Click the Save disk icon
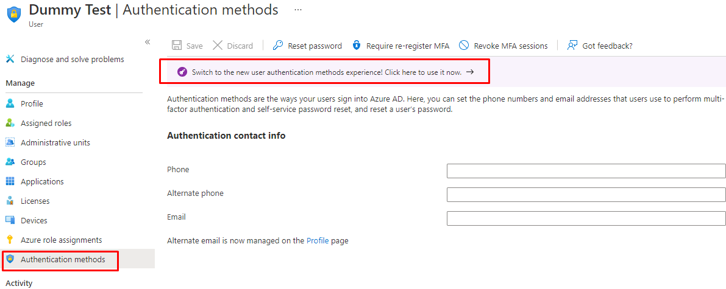Screen dimensions: 726x289 point(177,46)
